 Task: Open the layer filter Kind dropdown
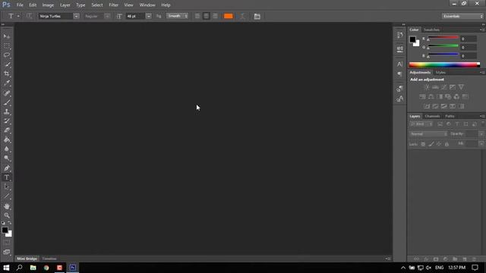pos(421,124)
